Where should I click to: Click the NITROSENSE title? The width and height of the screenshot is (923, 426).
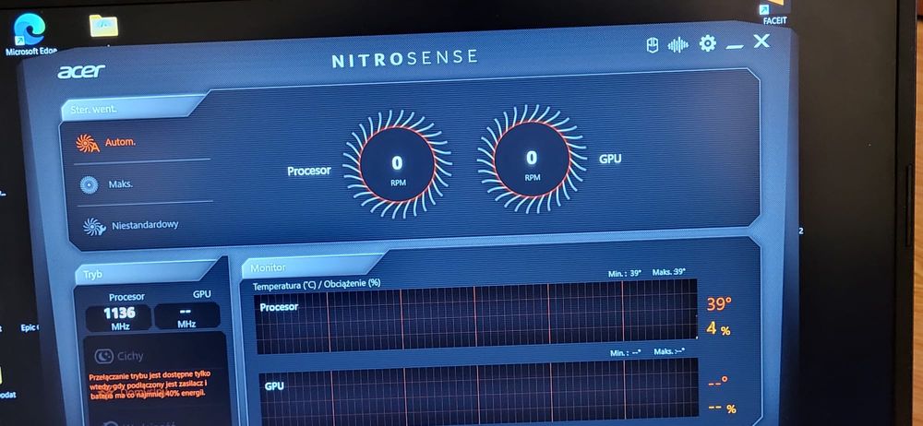404,58
